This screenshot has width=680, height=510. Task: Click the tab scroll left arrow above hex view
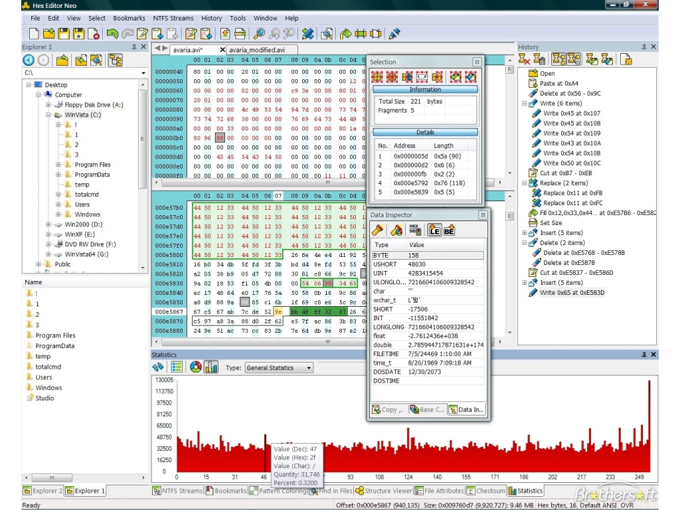tap(157, 48)
